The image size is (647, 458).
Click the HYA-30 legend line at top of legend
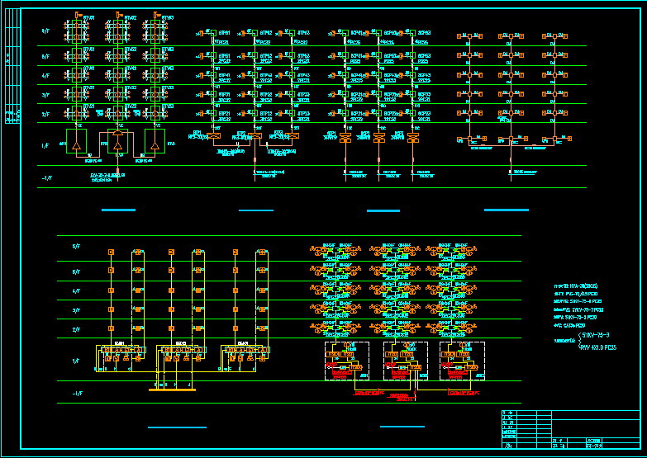[x=576, y=286]
